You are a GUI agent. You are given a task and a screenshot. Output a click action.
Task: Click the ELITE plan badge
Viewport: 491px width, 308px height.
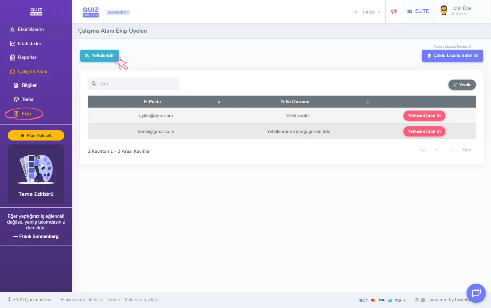(418, 11)
